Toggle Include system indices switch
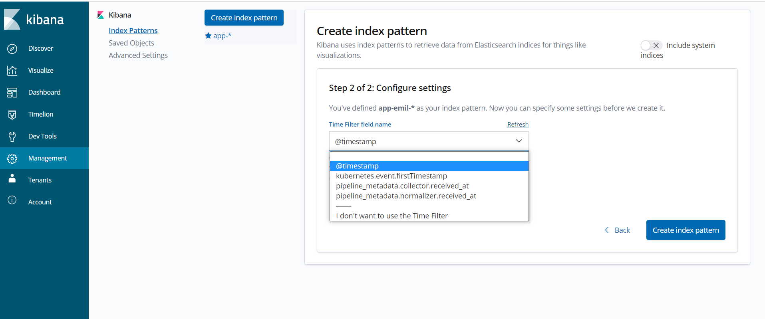Viewport: 765px width, 319px height. (651, 46)
